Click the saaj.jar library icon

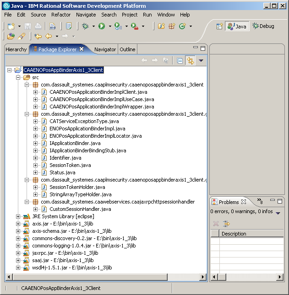click(x=27, y=260)
